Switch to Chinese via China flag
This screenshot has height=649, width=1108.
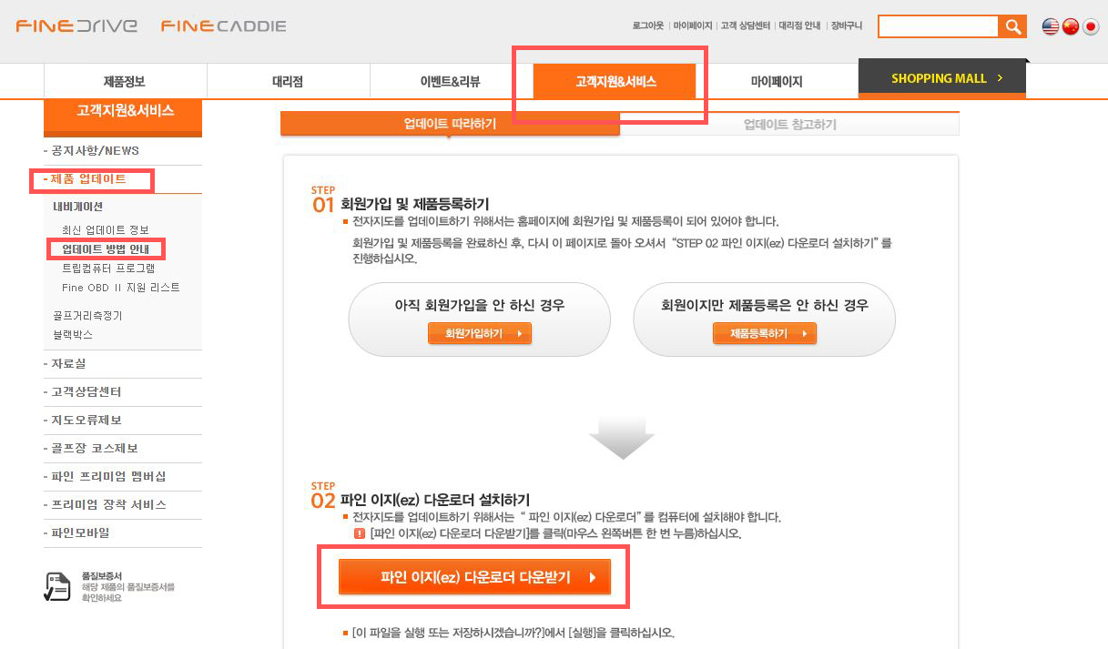tap(1071, 26)
